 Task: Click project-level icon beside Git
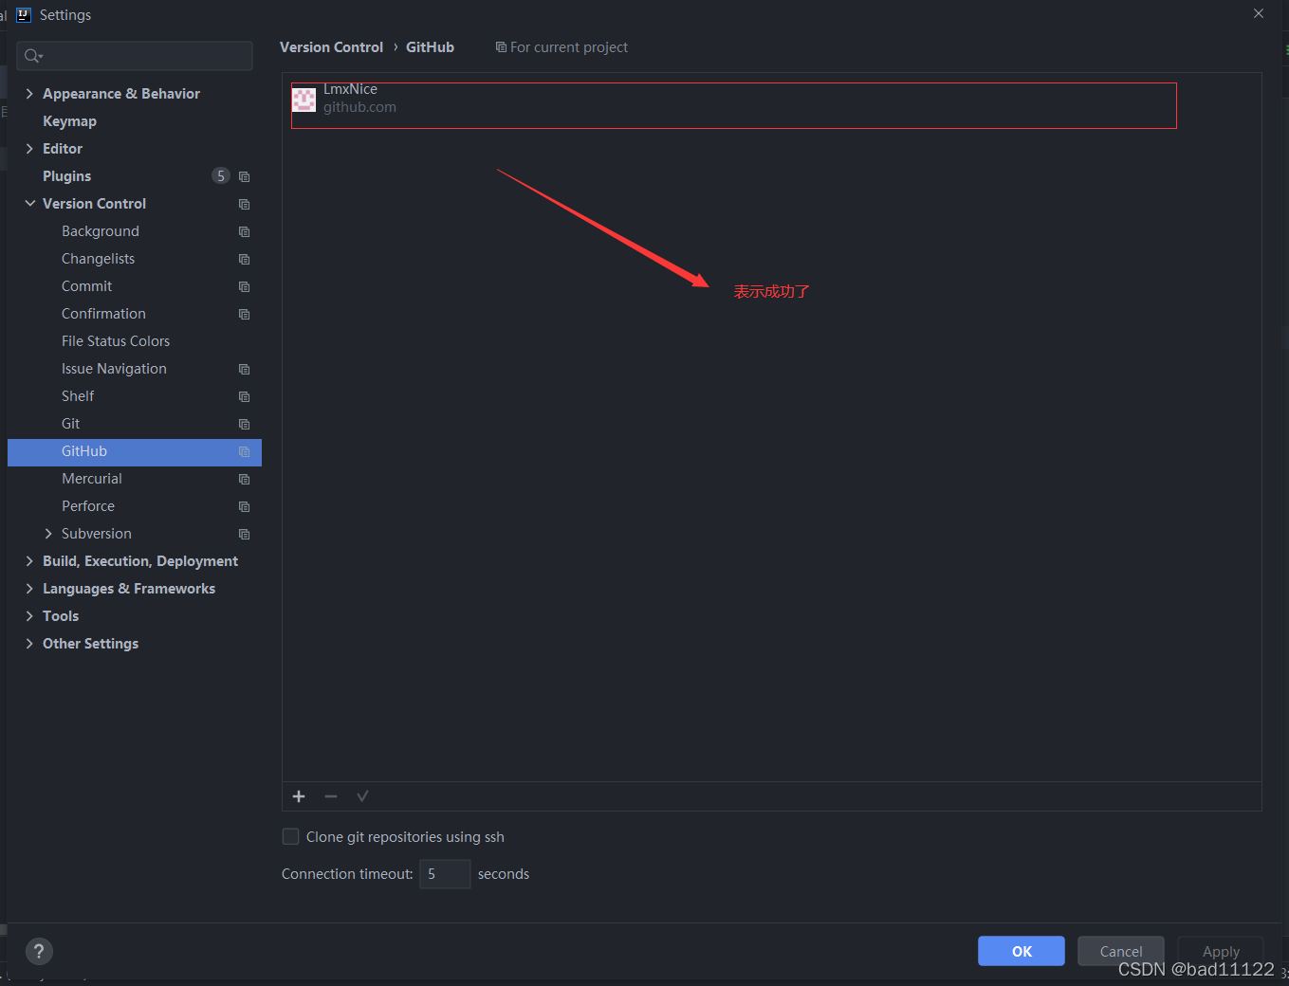point(245,424)
